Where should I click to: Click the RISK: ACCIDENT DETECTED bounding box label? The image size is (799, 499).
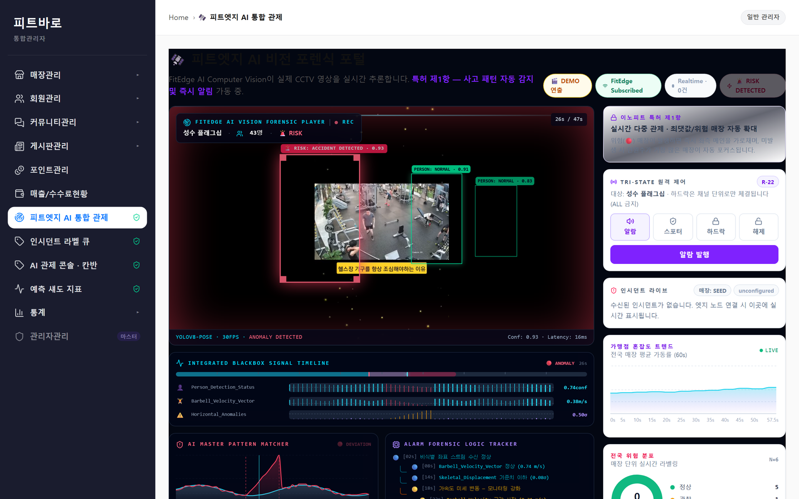(x=335, y=148)
